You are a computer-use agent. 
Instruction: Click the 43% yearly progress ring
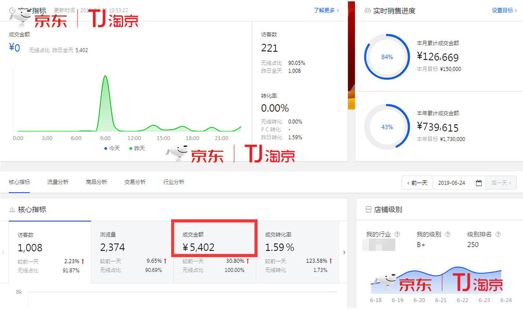pos(387,126)
